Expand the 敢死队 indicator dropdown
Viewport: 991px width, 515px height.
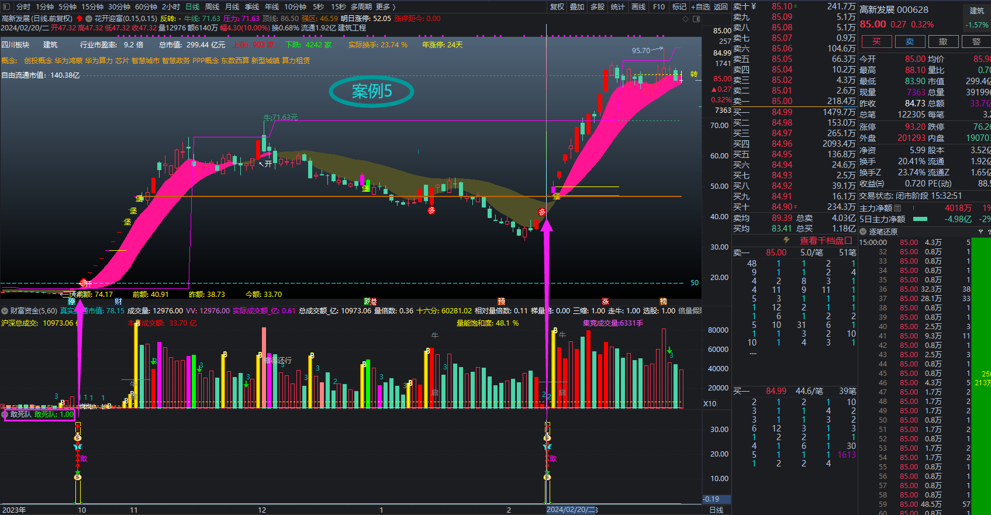point(6,414)
